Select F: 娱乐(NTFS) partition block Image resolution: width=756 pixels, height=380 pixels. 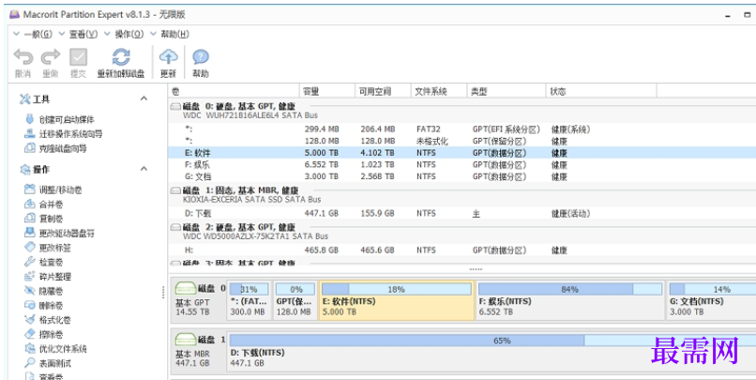pyautogui.click(x=570, y=300)
